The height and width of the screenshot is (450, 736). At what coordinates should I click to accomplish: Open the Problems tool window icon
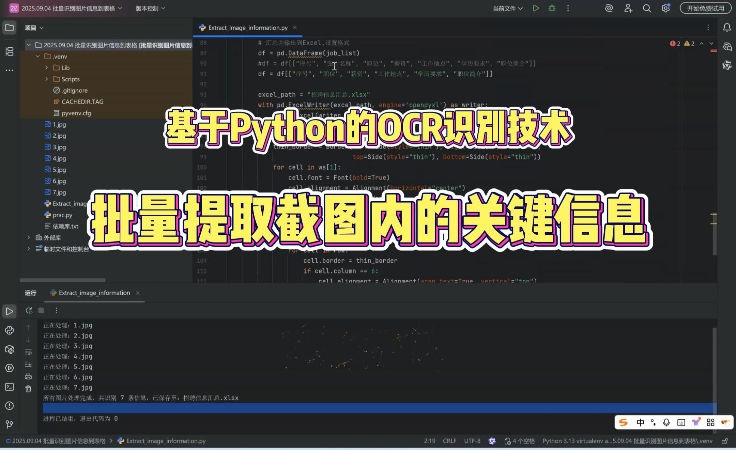coord(9,406)
